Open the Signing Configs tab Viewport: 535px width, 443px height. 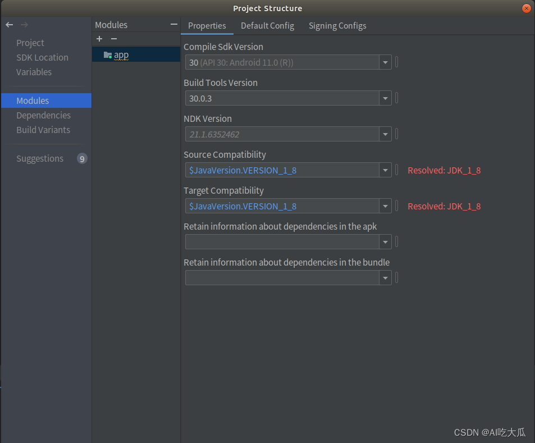pos(337,26)
